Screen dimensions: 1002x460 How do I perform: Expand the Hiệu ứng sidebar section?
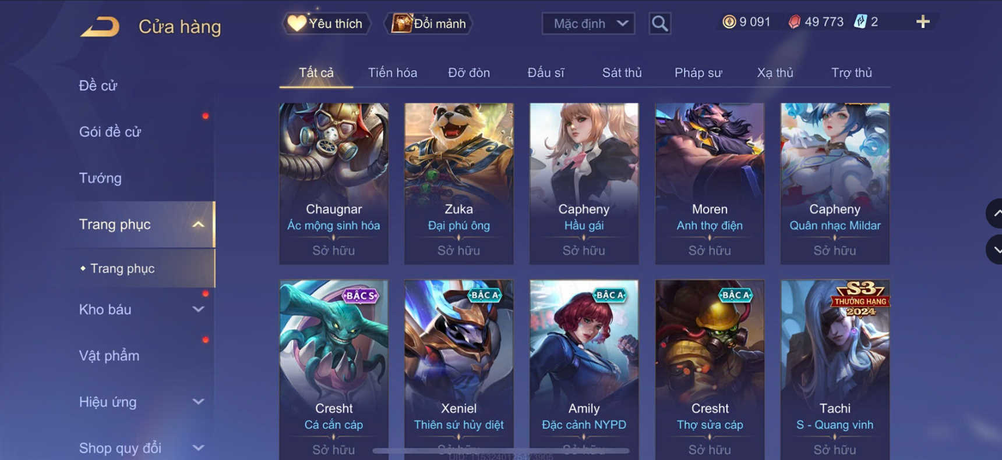click(198, 402)
